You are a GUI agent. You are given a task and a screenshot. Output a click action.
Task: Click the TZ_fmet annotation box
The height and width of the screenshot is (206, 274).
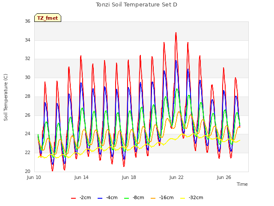click(48, 18)
